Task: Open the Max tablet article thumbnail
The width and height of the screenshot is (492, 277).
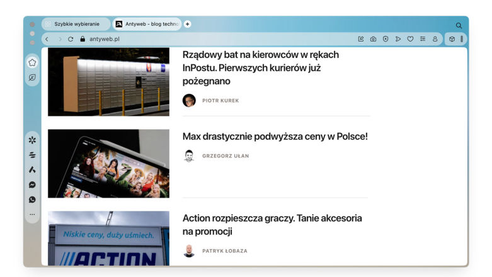Action: pos(108,164)
